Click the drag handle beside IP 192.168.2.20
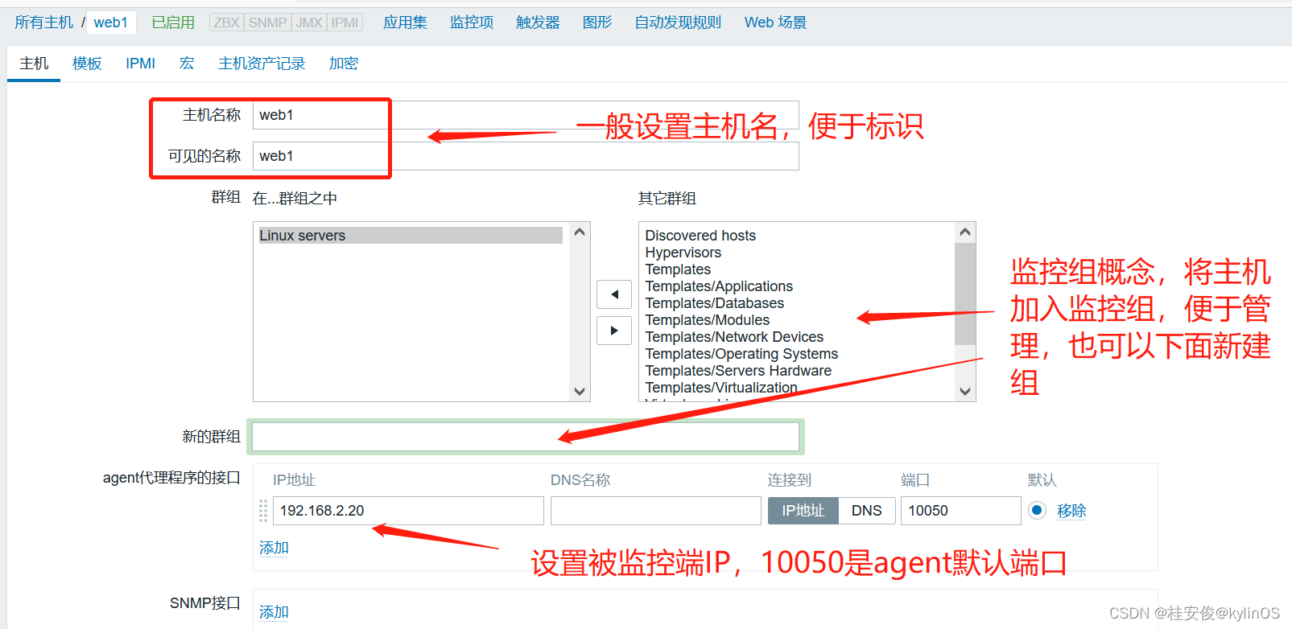The width and height of the screenshot is (1292, 629). [263, 511]
